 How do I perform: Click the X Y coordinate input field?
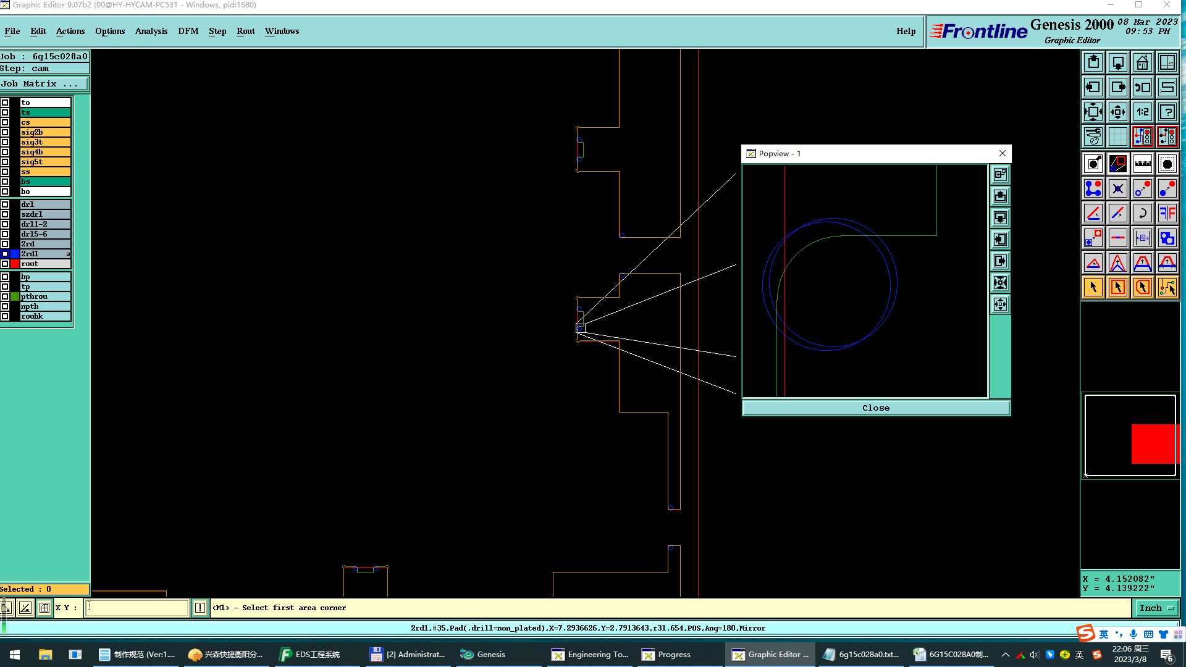[137, 608]
